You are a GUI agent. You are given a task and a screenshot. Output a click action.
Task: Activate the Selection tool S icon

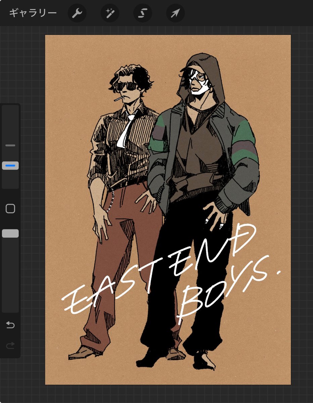click(x=143, y=13)
